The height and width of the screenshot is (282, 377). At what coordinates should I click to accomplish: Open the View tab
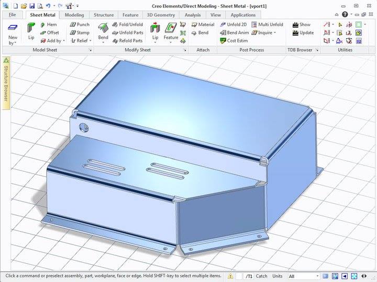[216, 15]
